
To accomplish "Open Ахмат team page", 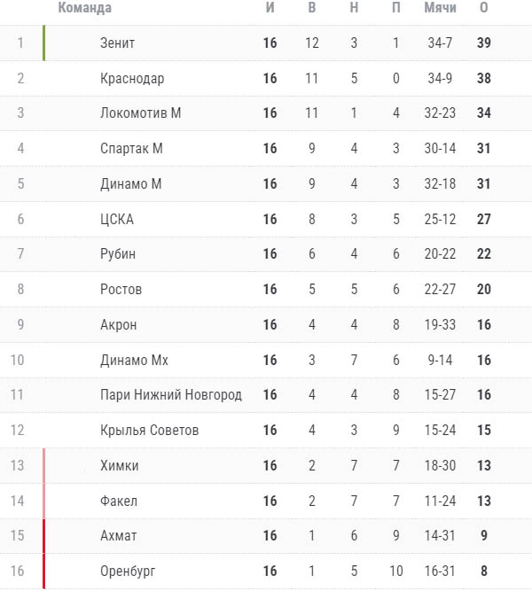I will click(118, 536).
